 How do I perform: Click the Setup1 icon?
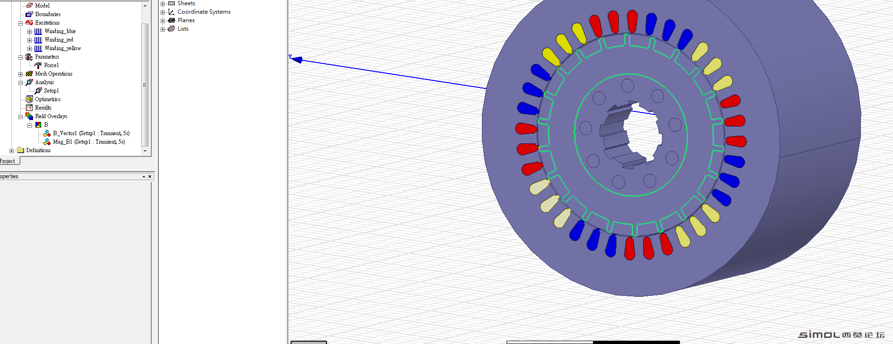[x=38, y=91]
